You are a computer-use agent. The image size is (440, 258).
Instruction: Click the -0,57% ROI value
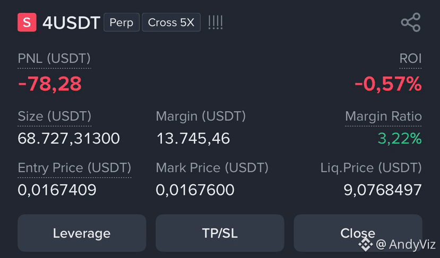point(388,84)
